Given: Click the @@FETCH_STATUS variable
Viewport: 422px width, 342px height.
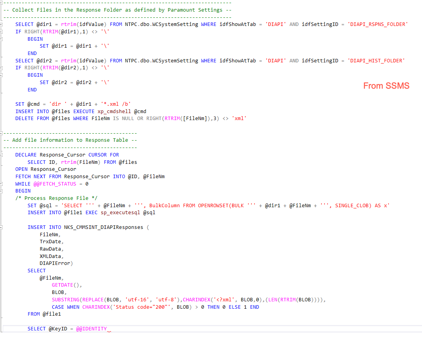Looking at the screenshot, I should [x=55, y=184].
